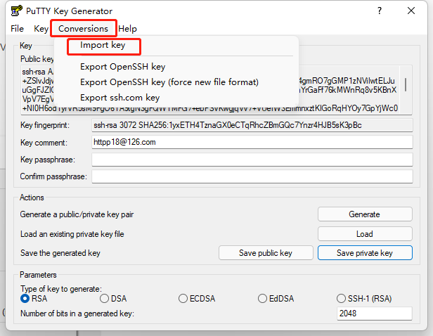Select the DSA key type
This screenshot has height=336, width=433.
[113, 299]
